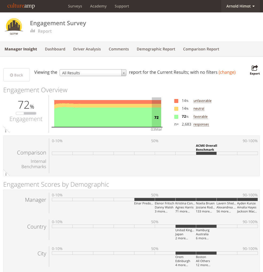The height and width of the screenshot is (272, 263).
Task: Go to Academy in top navigation
Action: pyautogui.click(x=98, y=6)
